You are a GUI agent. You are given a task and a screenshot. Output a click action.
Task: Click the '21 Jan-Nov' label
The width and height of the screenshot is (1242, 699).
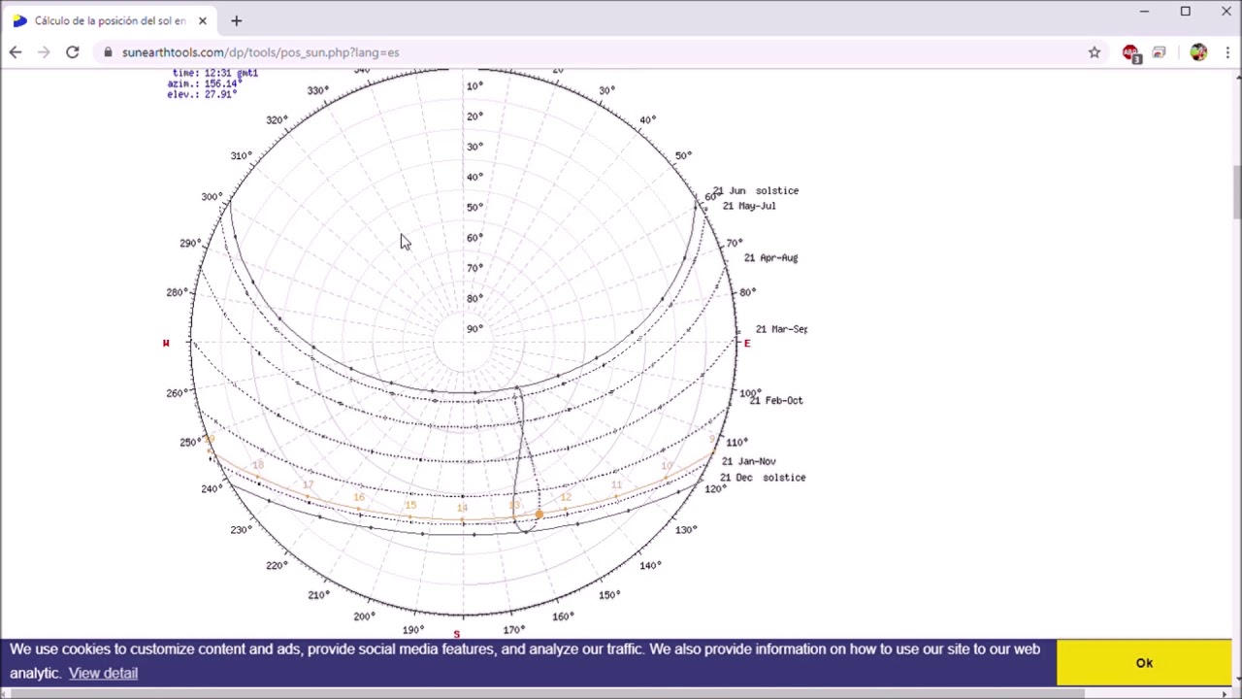pyautogui.click(x=748, y=461)
